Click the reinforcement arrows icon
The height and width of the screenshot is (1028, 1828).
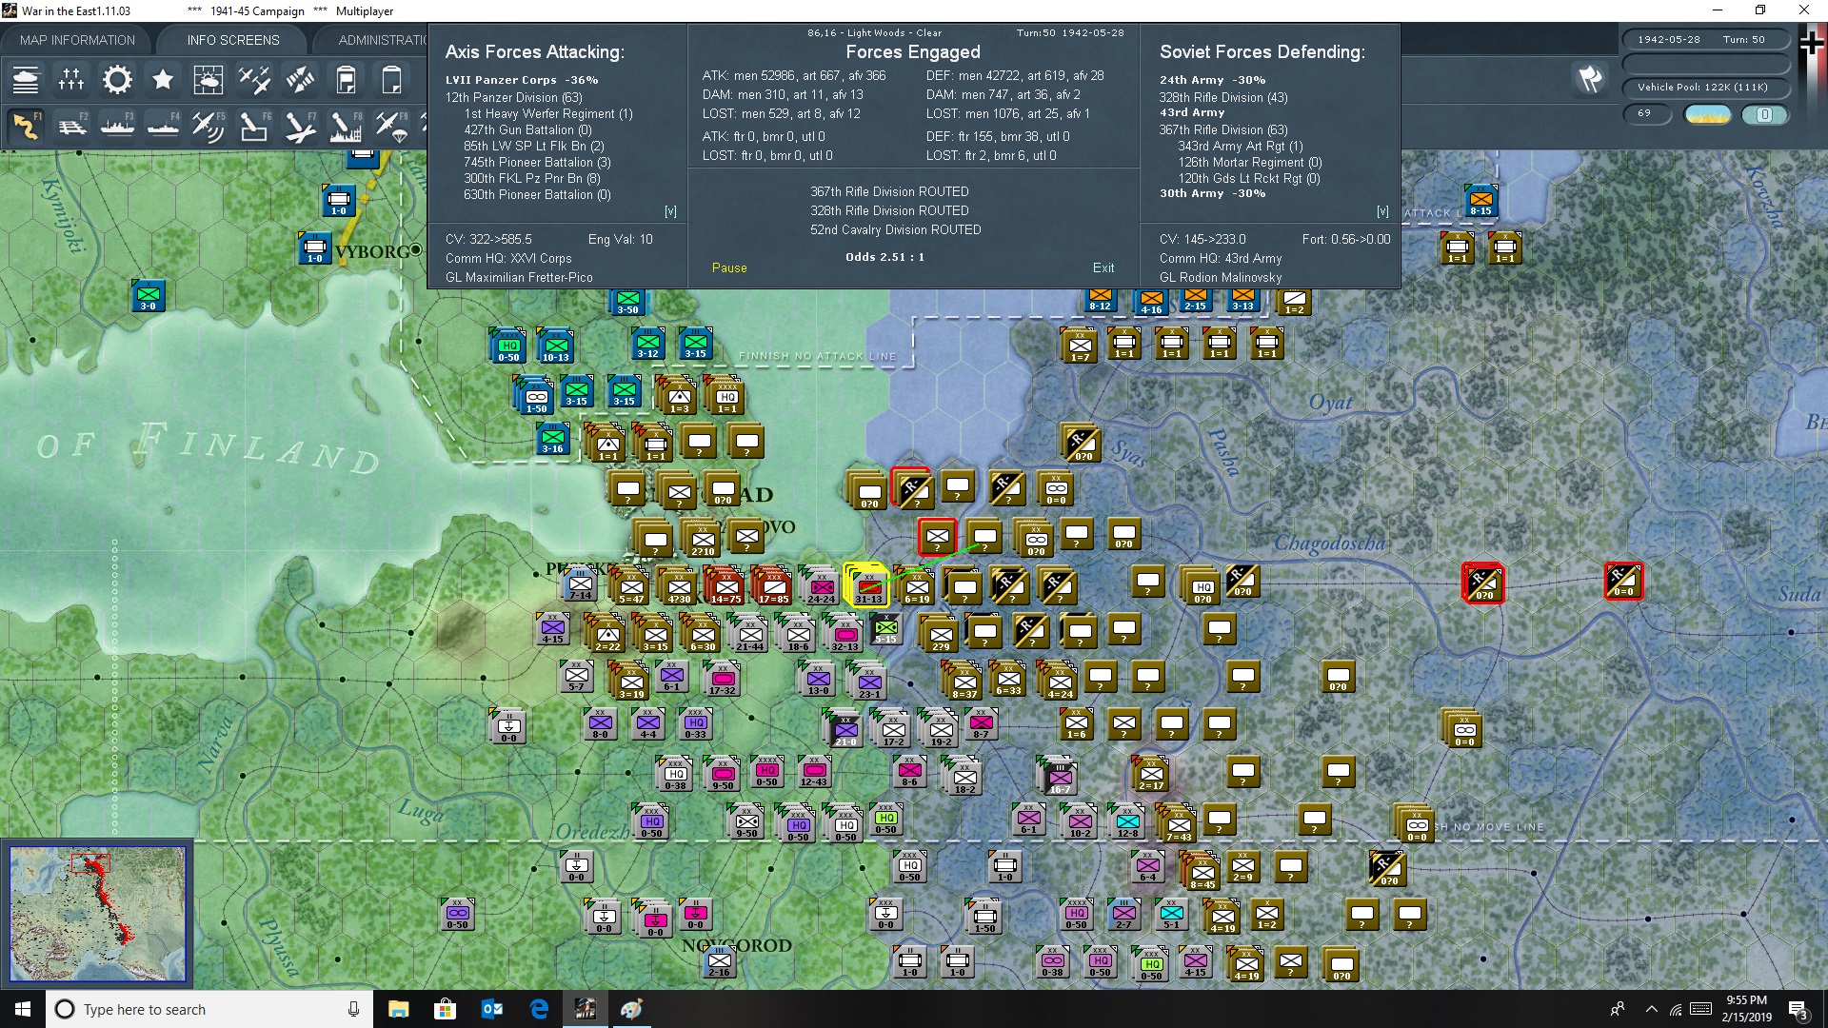click(300, 80)
